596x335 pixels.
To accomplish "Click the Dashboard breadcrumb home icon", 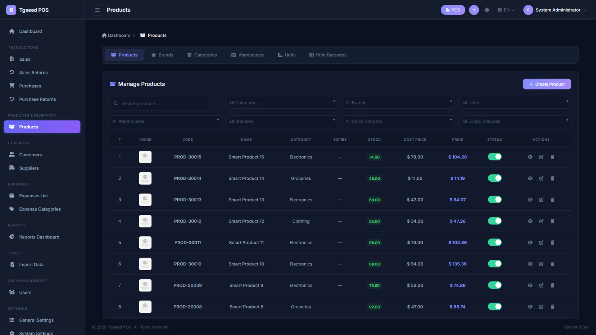I will click(104, 35).
